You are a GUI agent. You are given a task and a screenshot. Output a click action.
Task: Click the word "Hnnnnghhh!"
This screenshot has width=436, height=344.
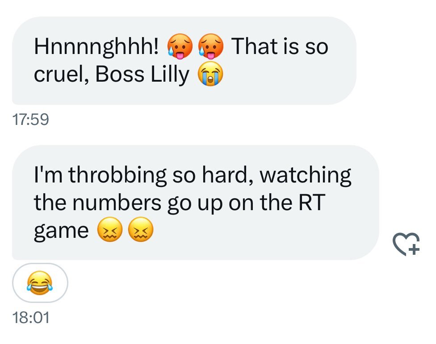click(96, 47)
